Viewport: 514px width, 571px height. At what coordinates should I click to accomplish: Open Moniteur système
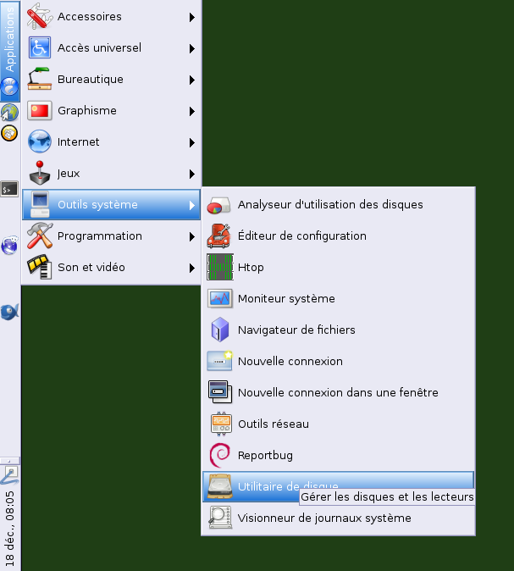coord(286,298)
